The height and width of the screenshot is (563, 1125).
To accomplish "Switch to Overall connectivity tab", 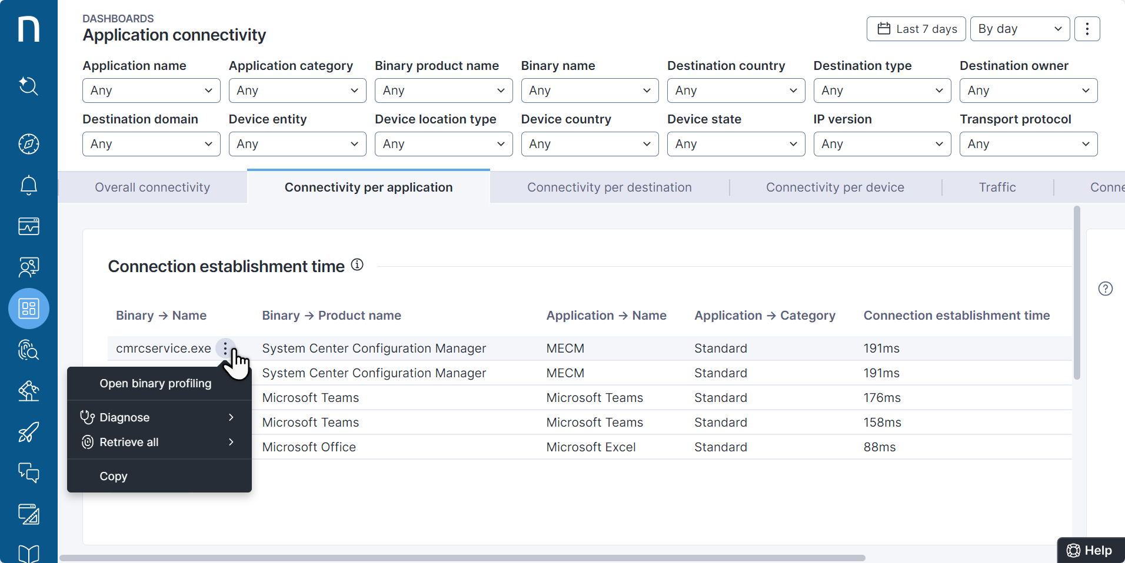I will click(152, 187).
